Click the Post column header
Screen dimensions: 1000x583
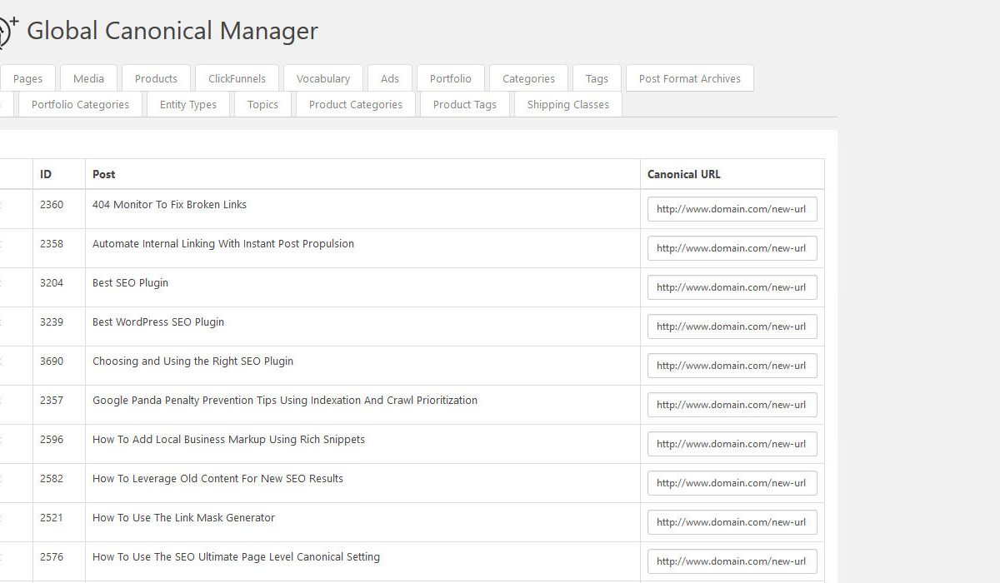click(104, 174)
